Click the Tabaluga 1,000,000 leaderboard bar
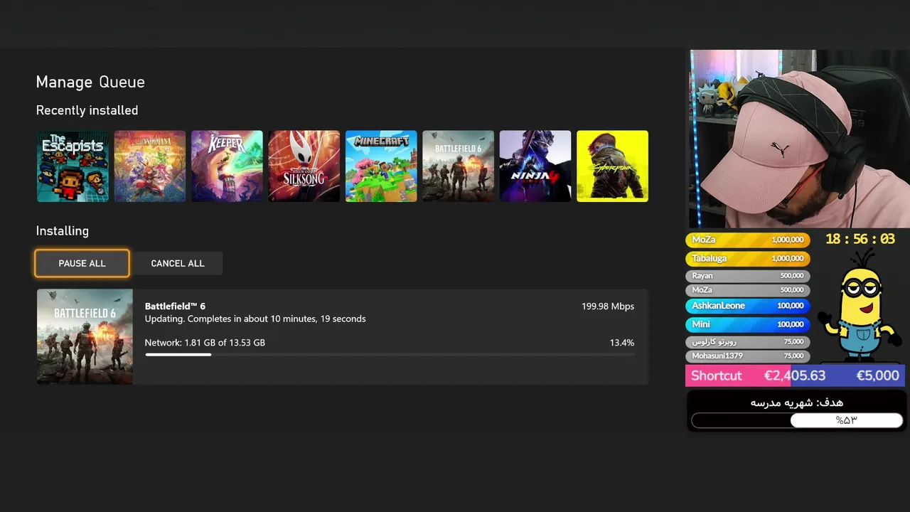This screenshot has height=512, width=910. tap(748, 258)
